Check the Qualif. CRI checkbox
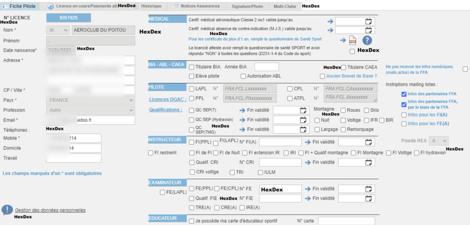The width and height of the screenshot is (470, 225). click(x=192, y=162)
